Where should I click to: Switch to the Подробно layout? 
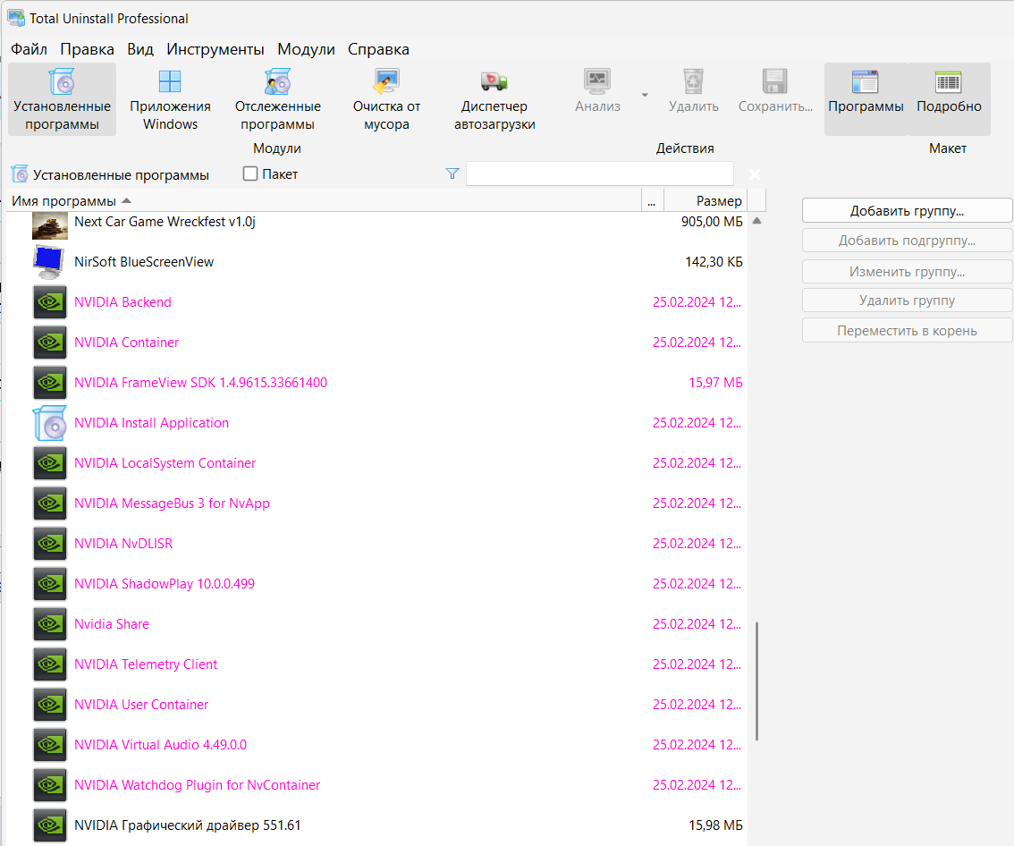coord(949,99)
